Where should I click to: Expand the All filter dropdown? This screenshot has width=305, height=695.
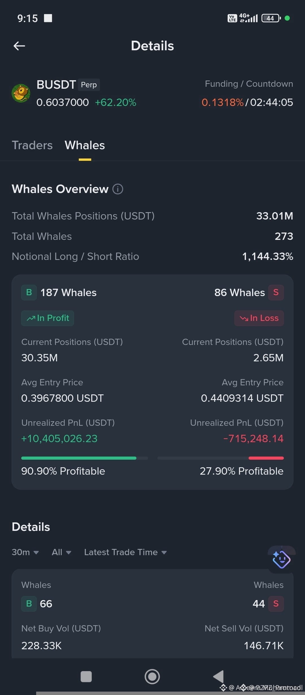(61, 552)
